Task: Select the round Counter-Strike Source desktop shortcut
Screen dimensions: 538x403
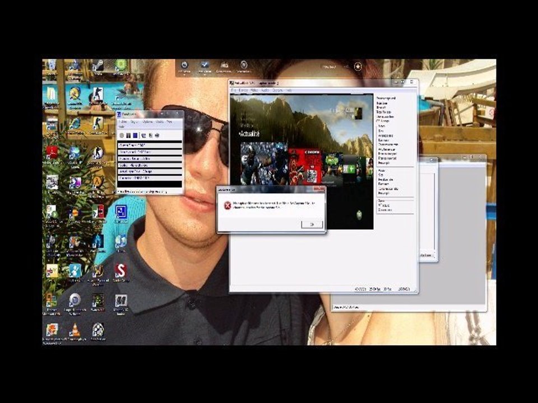Action: [98, 152]
